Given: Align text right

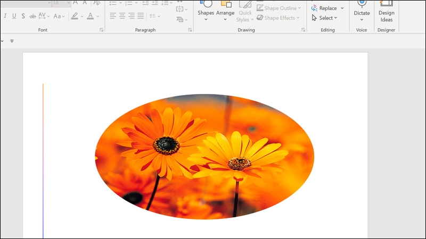Looking at the screenshot, I should click(x=132, y=16).
